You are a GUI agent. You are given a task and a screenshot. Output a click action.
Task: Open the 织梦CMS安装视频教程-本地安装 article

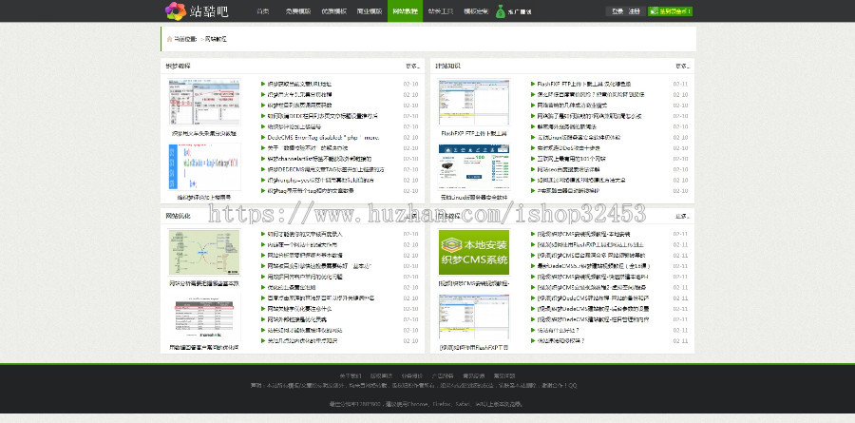click(583, 234)
